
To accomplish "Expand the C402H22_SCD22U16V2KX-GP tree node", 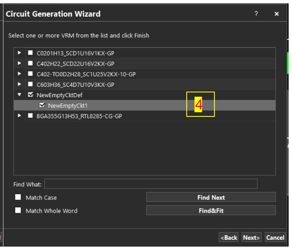I will tap(19, 63).
